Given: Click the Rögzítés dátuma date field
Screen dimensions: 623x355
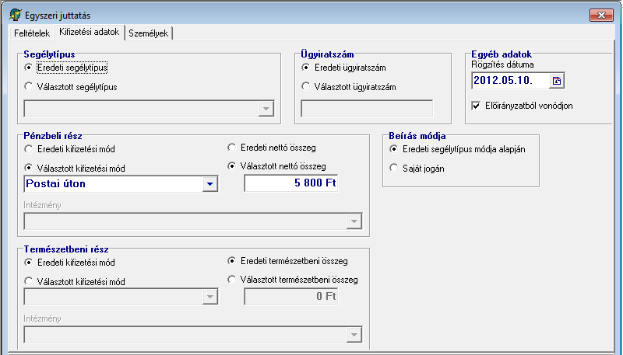Looking at the screenshot, I should [x=511, y=81].
